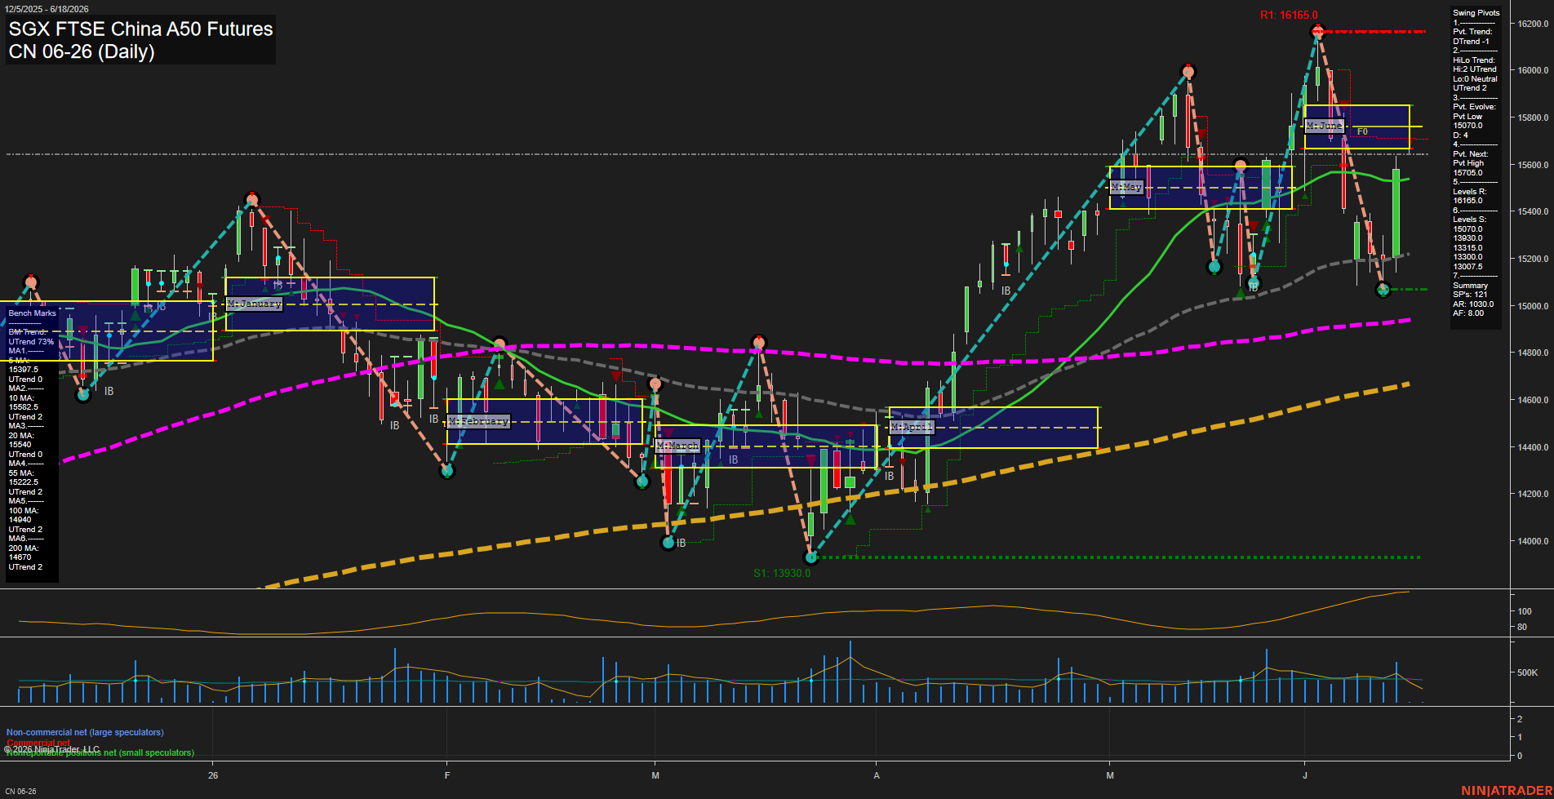1554x799 pixels.
Task: Click the 12/5/2025 - 6/18/2026 date range
Action: [47, 9]
